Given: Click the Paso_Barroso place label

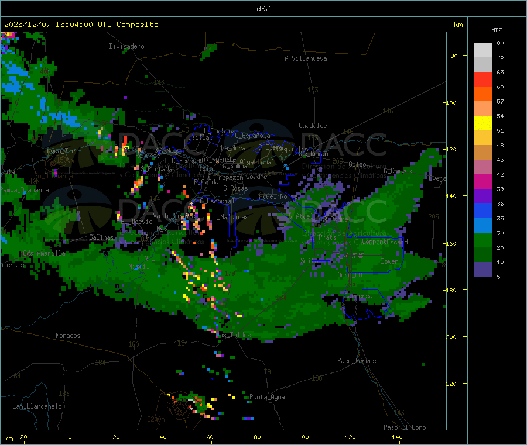Looking at the screenshot, I should point(358,361).
